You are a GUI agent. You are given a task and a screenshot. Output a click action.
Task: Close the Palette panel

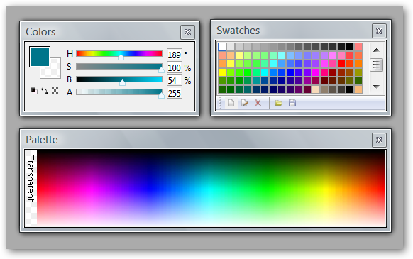(x=379, y=140)
